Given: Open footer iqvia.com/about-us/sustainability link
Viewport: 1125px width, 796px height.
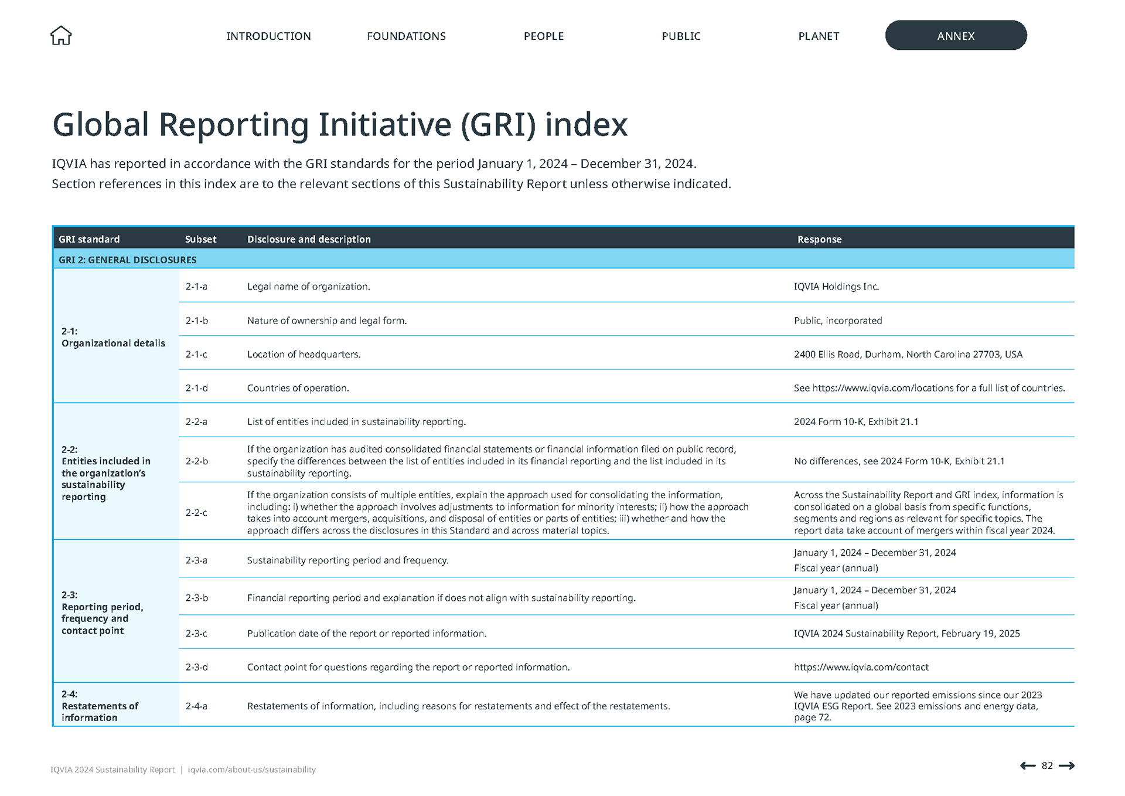Looking at the screenshot, I should coord(251,770).
